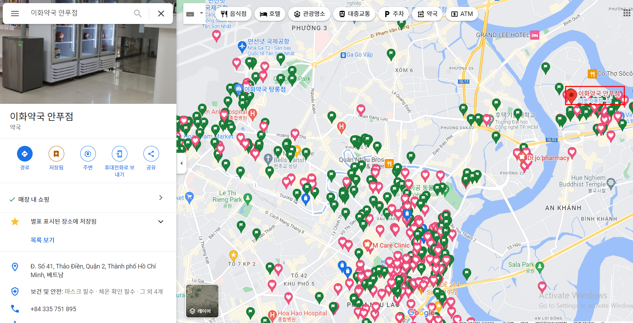Click the 저장됨 saved bookmark icon
633x323 pixels.
pyautogui.click(x=56, y=154)
